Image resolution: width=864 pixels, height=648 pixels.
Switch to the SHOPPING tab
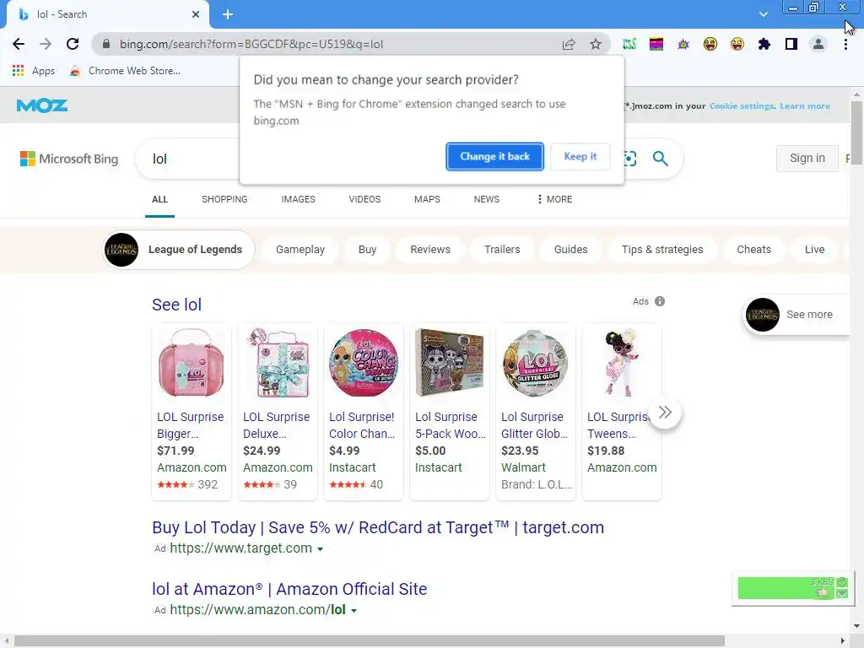coord(224,199)
